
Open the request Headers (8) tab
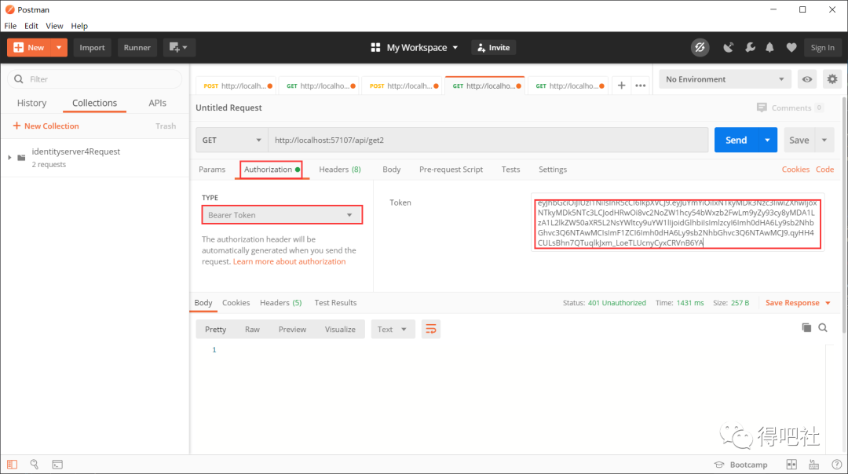340,170
